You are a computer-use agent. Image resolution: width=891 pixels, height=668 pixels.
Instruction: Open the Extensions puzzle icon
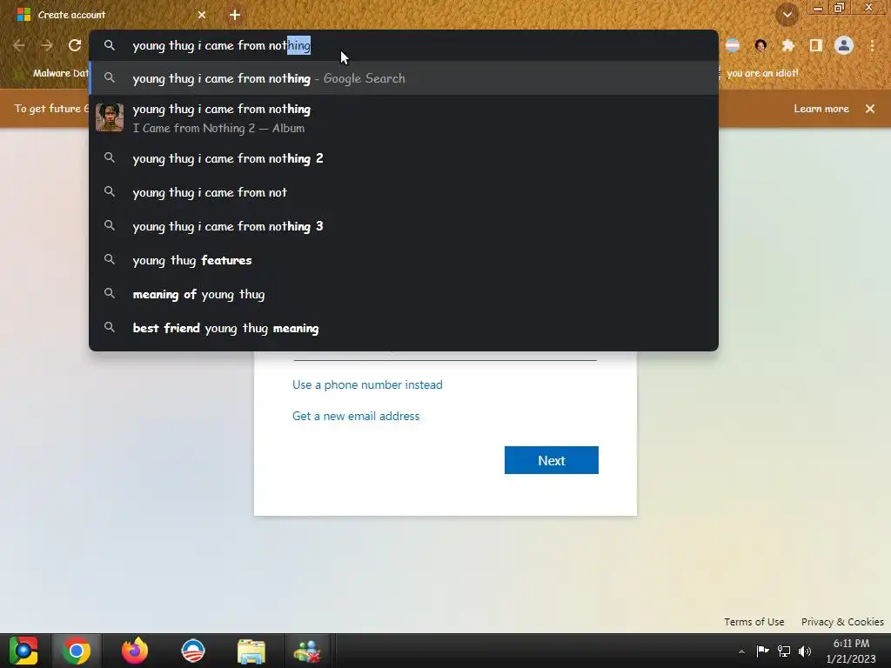pos(787,45)
